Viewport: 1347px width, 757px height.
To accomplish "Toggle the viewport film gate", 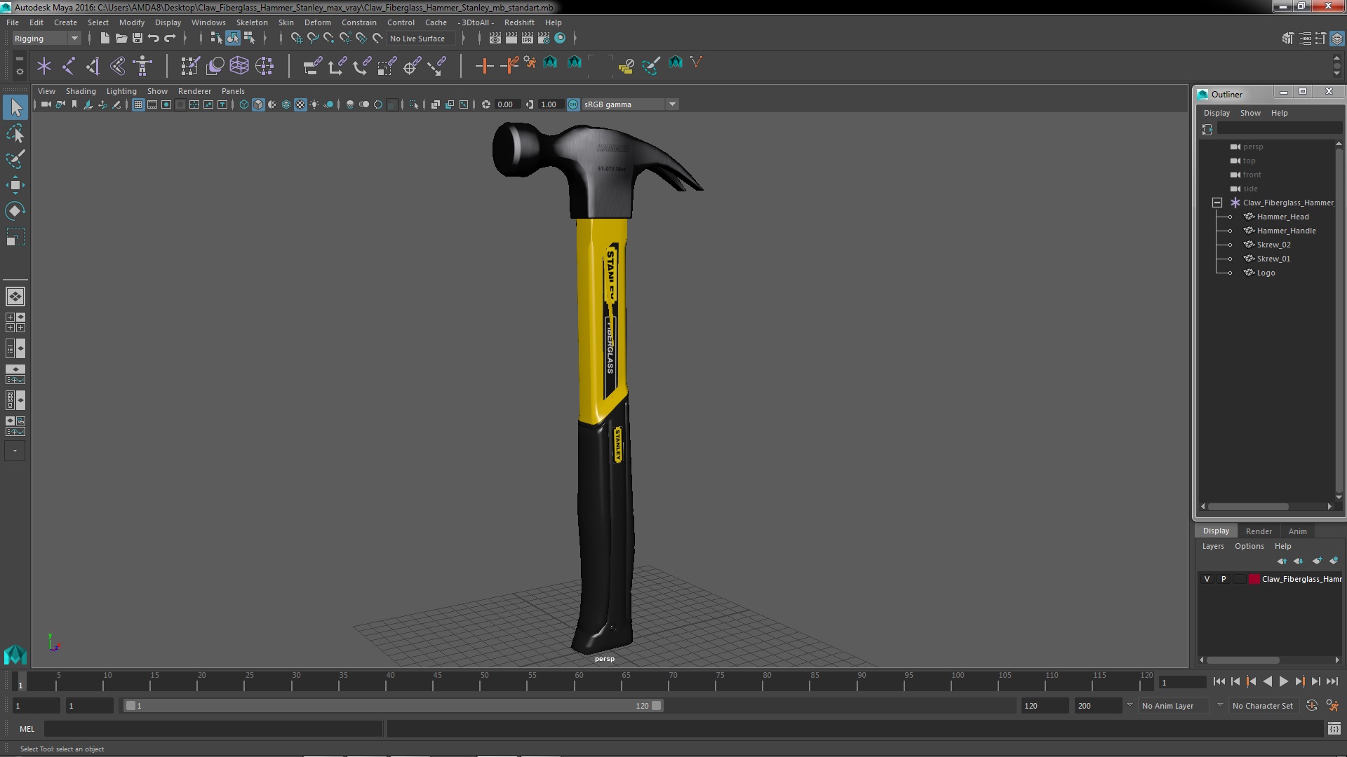I will (x=152, y=104).
